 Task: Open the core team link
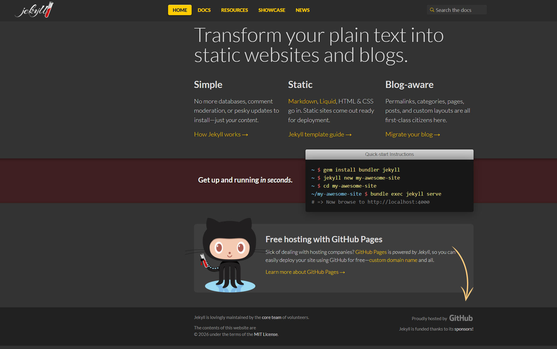click(271, 317)
